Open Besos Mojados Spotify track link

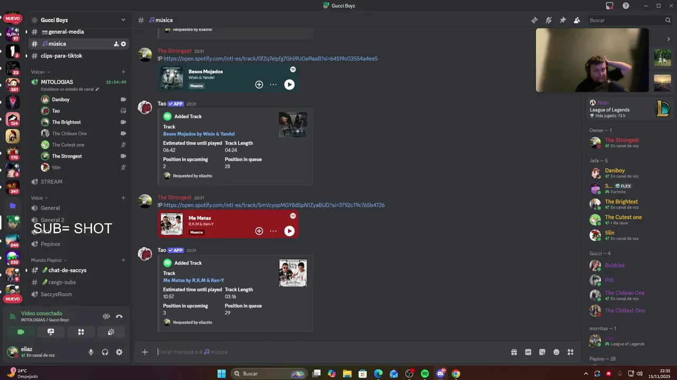coord(270,59)
